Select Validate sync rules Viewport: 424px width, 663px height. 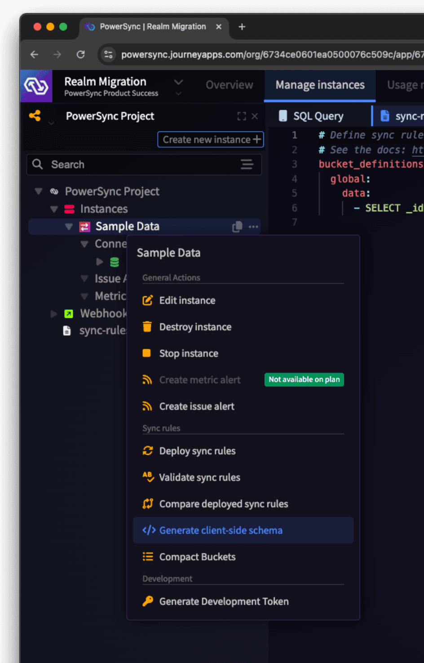243,477
